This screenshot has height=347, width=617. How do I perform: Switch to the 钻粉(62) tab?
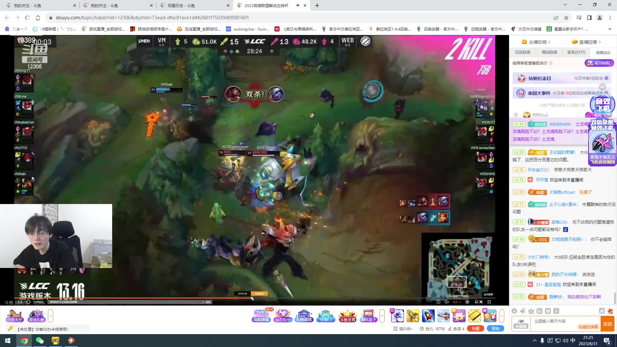click(x=603, y=52)
